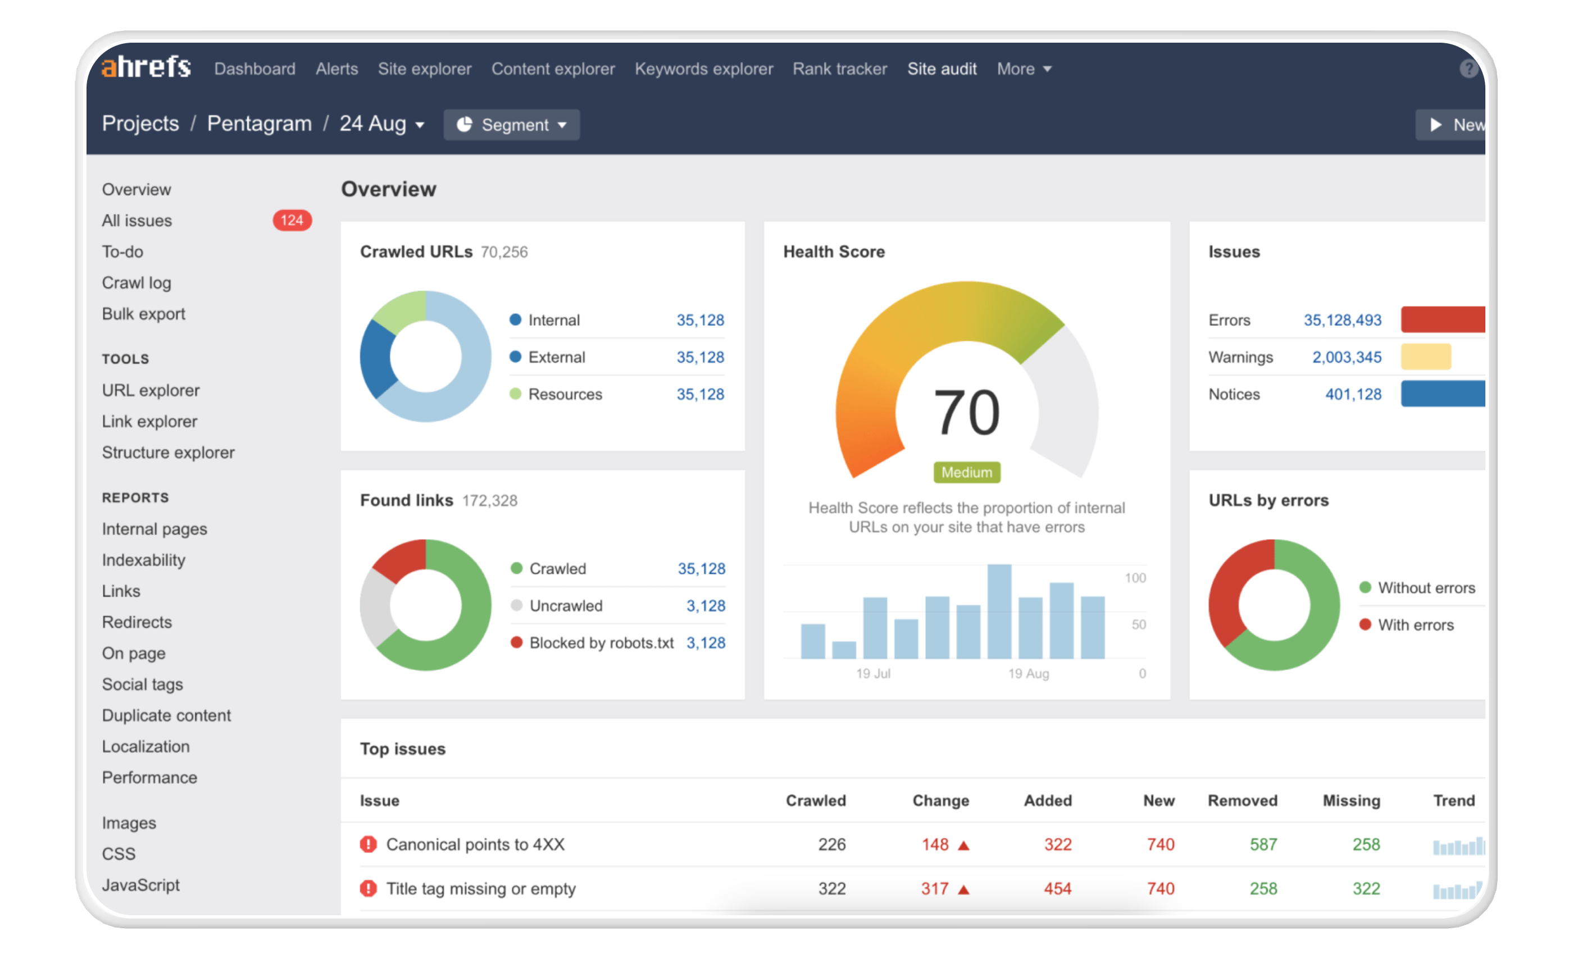Open the Segment dropdown
Screen dimensions: 1573x959
[512, 125]
